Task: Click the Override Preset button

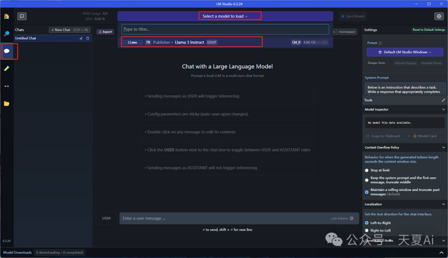Action: point(431,63)
